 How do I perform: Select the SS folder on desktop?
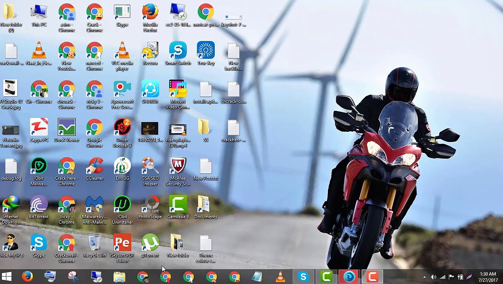click(x=206, y=130)
